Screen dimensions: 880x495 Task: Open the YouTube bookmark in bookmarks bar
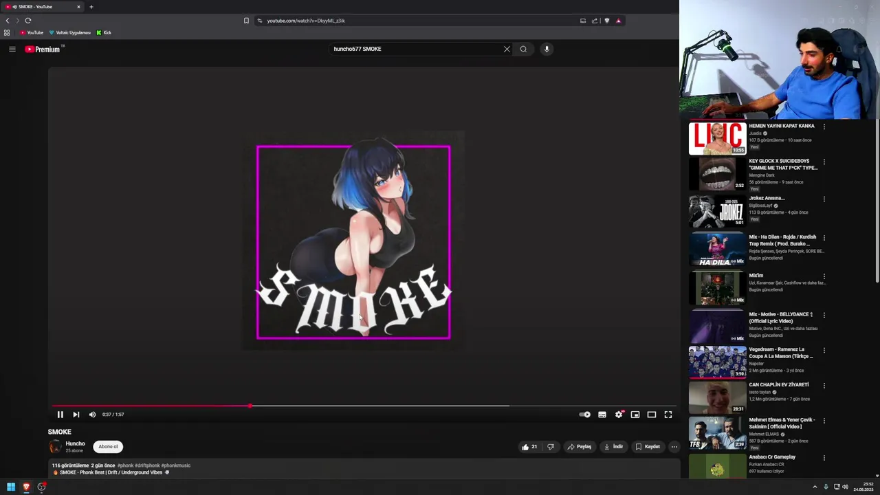(32, 32)
